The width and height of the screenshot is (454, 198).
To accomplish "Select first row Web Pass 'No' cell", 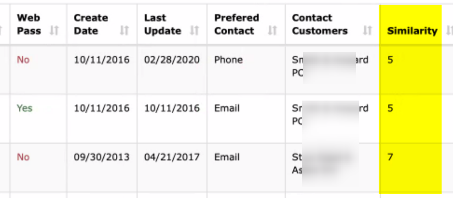I will click(23, 60).
